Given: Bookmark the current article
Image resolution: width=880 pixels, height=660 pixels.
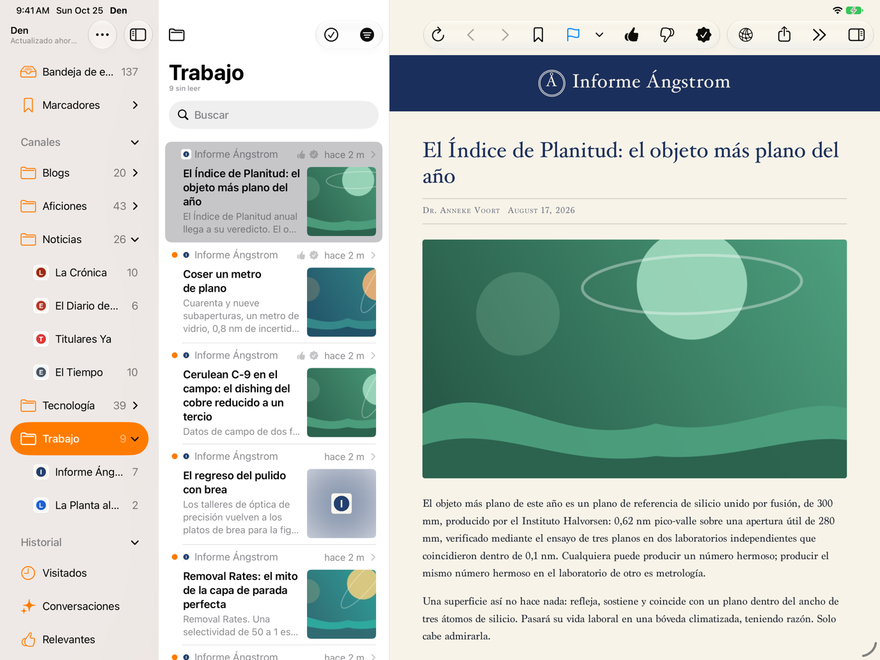Looking at the screenshot, I should point(538,35).
